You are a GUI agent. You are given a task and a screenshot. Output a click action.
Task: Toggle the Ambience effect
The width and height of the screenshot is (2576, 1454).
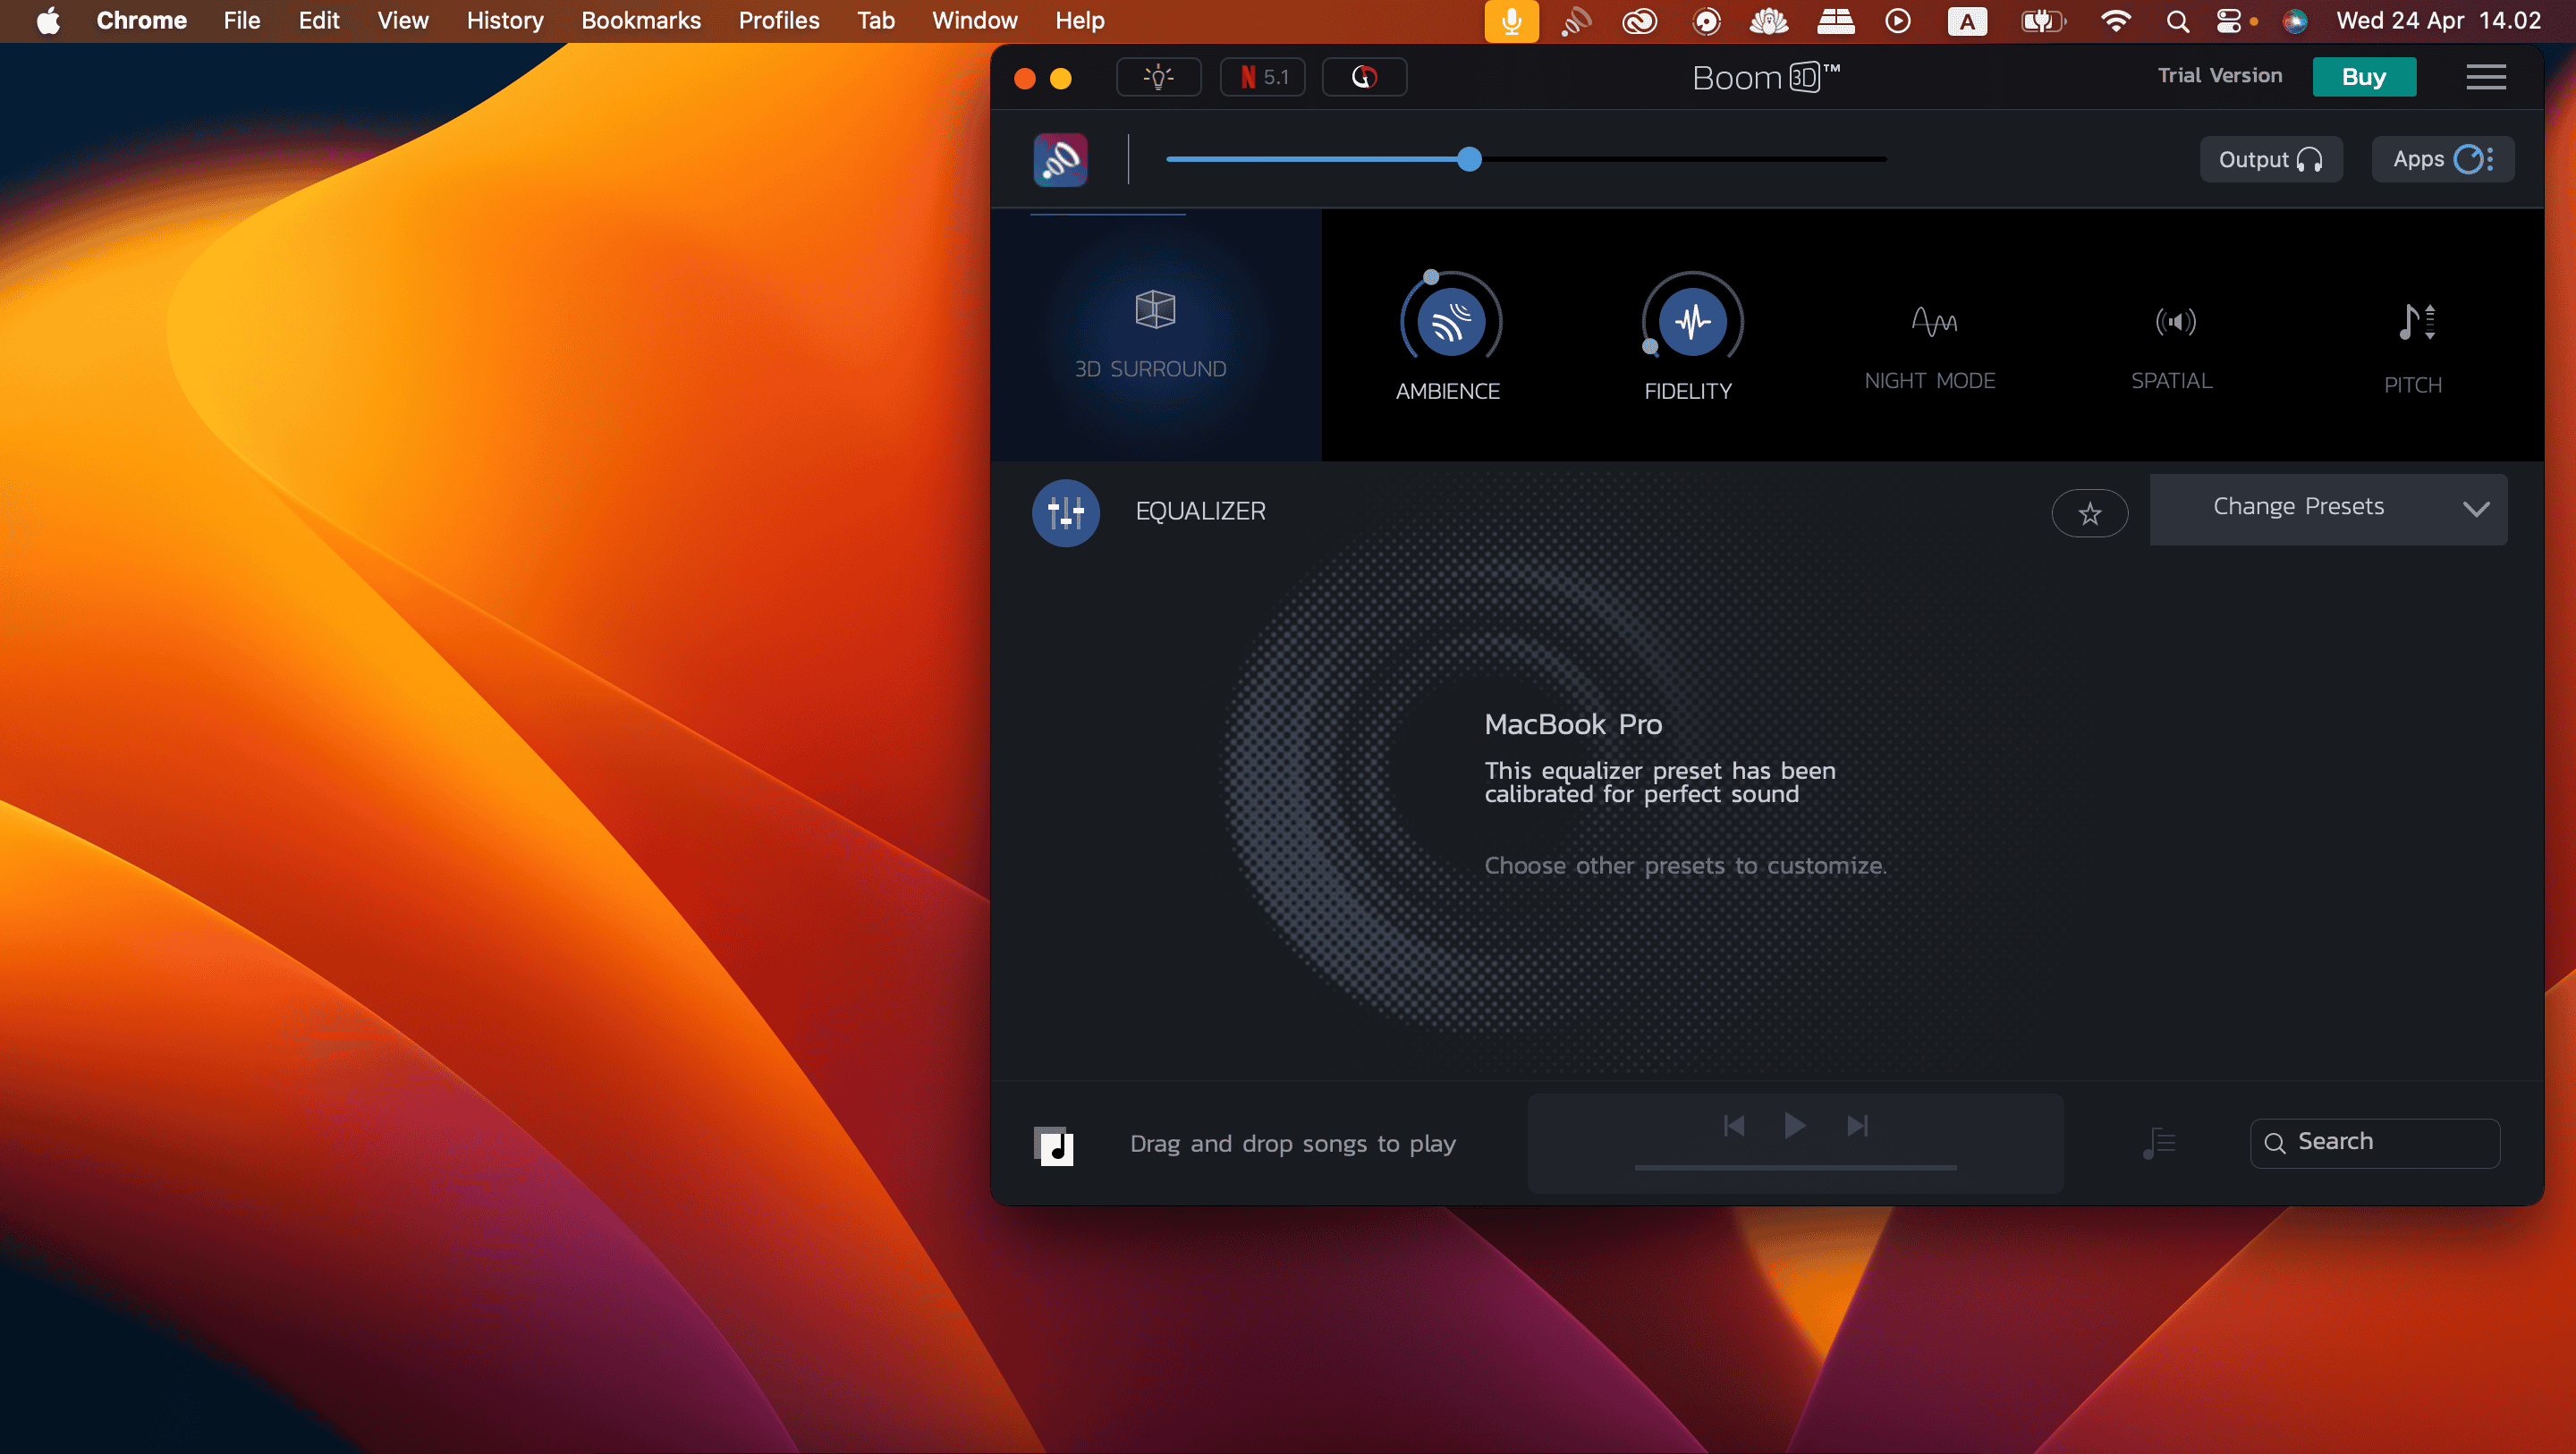coord(1450,323)
